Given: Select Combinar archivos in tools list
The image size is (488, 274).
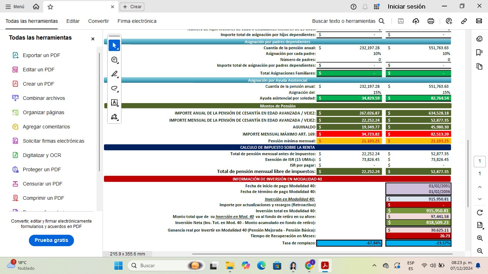Looking at the screenshot, I should [44, 98].
